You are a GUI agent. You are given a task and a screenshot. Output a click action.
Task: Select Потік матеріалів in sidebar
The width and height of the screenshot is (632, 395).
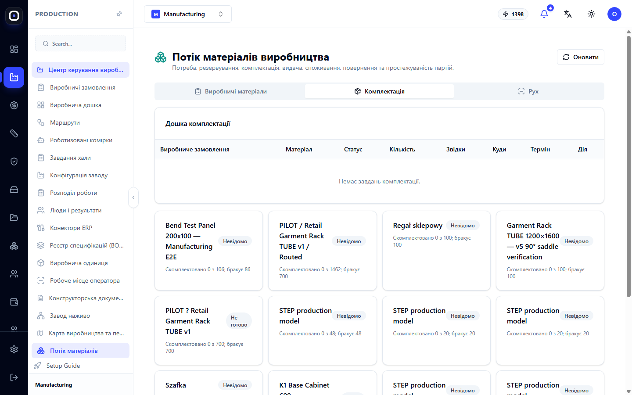(80, 351)
